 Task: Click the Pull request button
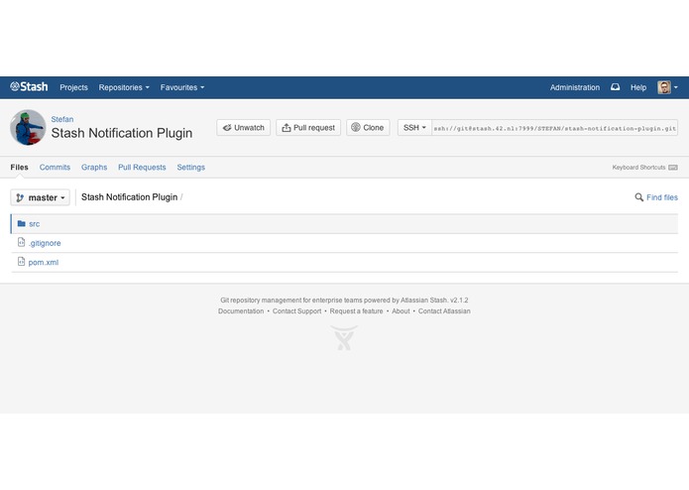(x=308, y=127)
